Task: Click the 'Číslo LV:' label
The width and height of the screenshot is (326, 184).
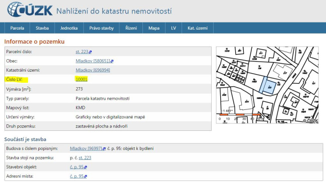Action: click(14, 79)
